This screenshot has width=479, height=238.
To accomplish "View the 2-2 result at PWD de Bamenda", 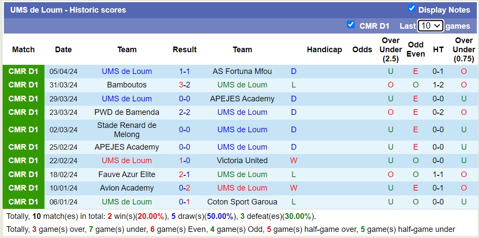I will coord(184,112).
